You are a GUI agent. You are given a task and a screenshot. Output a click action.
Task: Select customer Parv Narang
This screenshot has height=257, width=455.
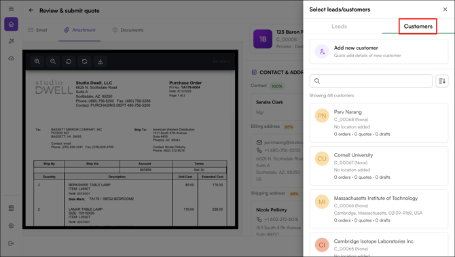tap(379, 123)
